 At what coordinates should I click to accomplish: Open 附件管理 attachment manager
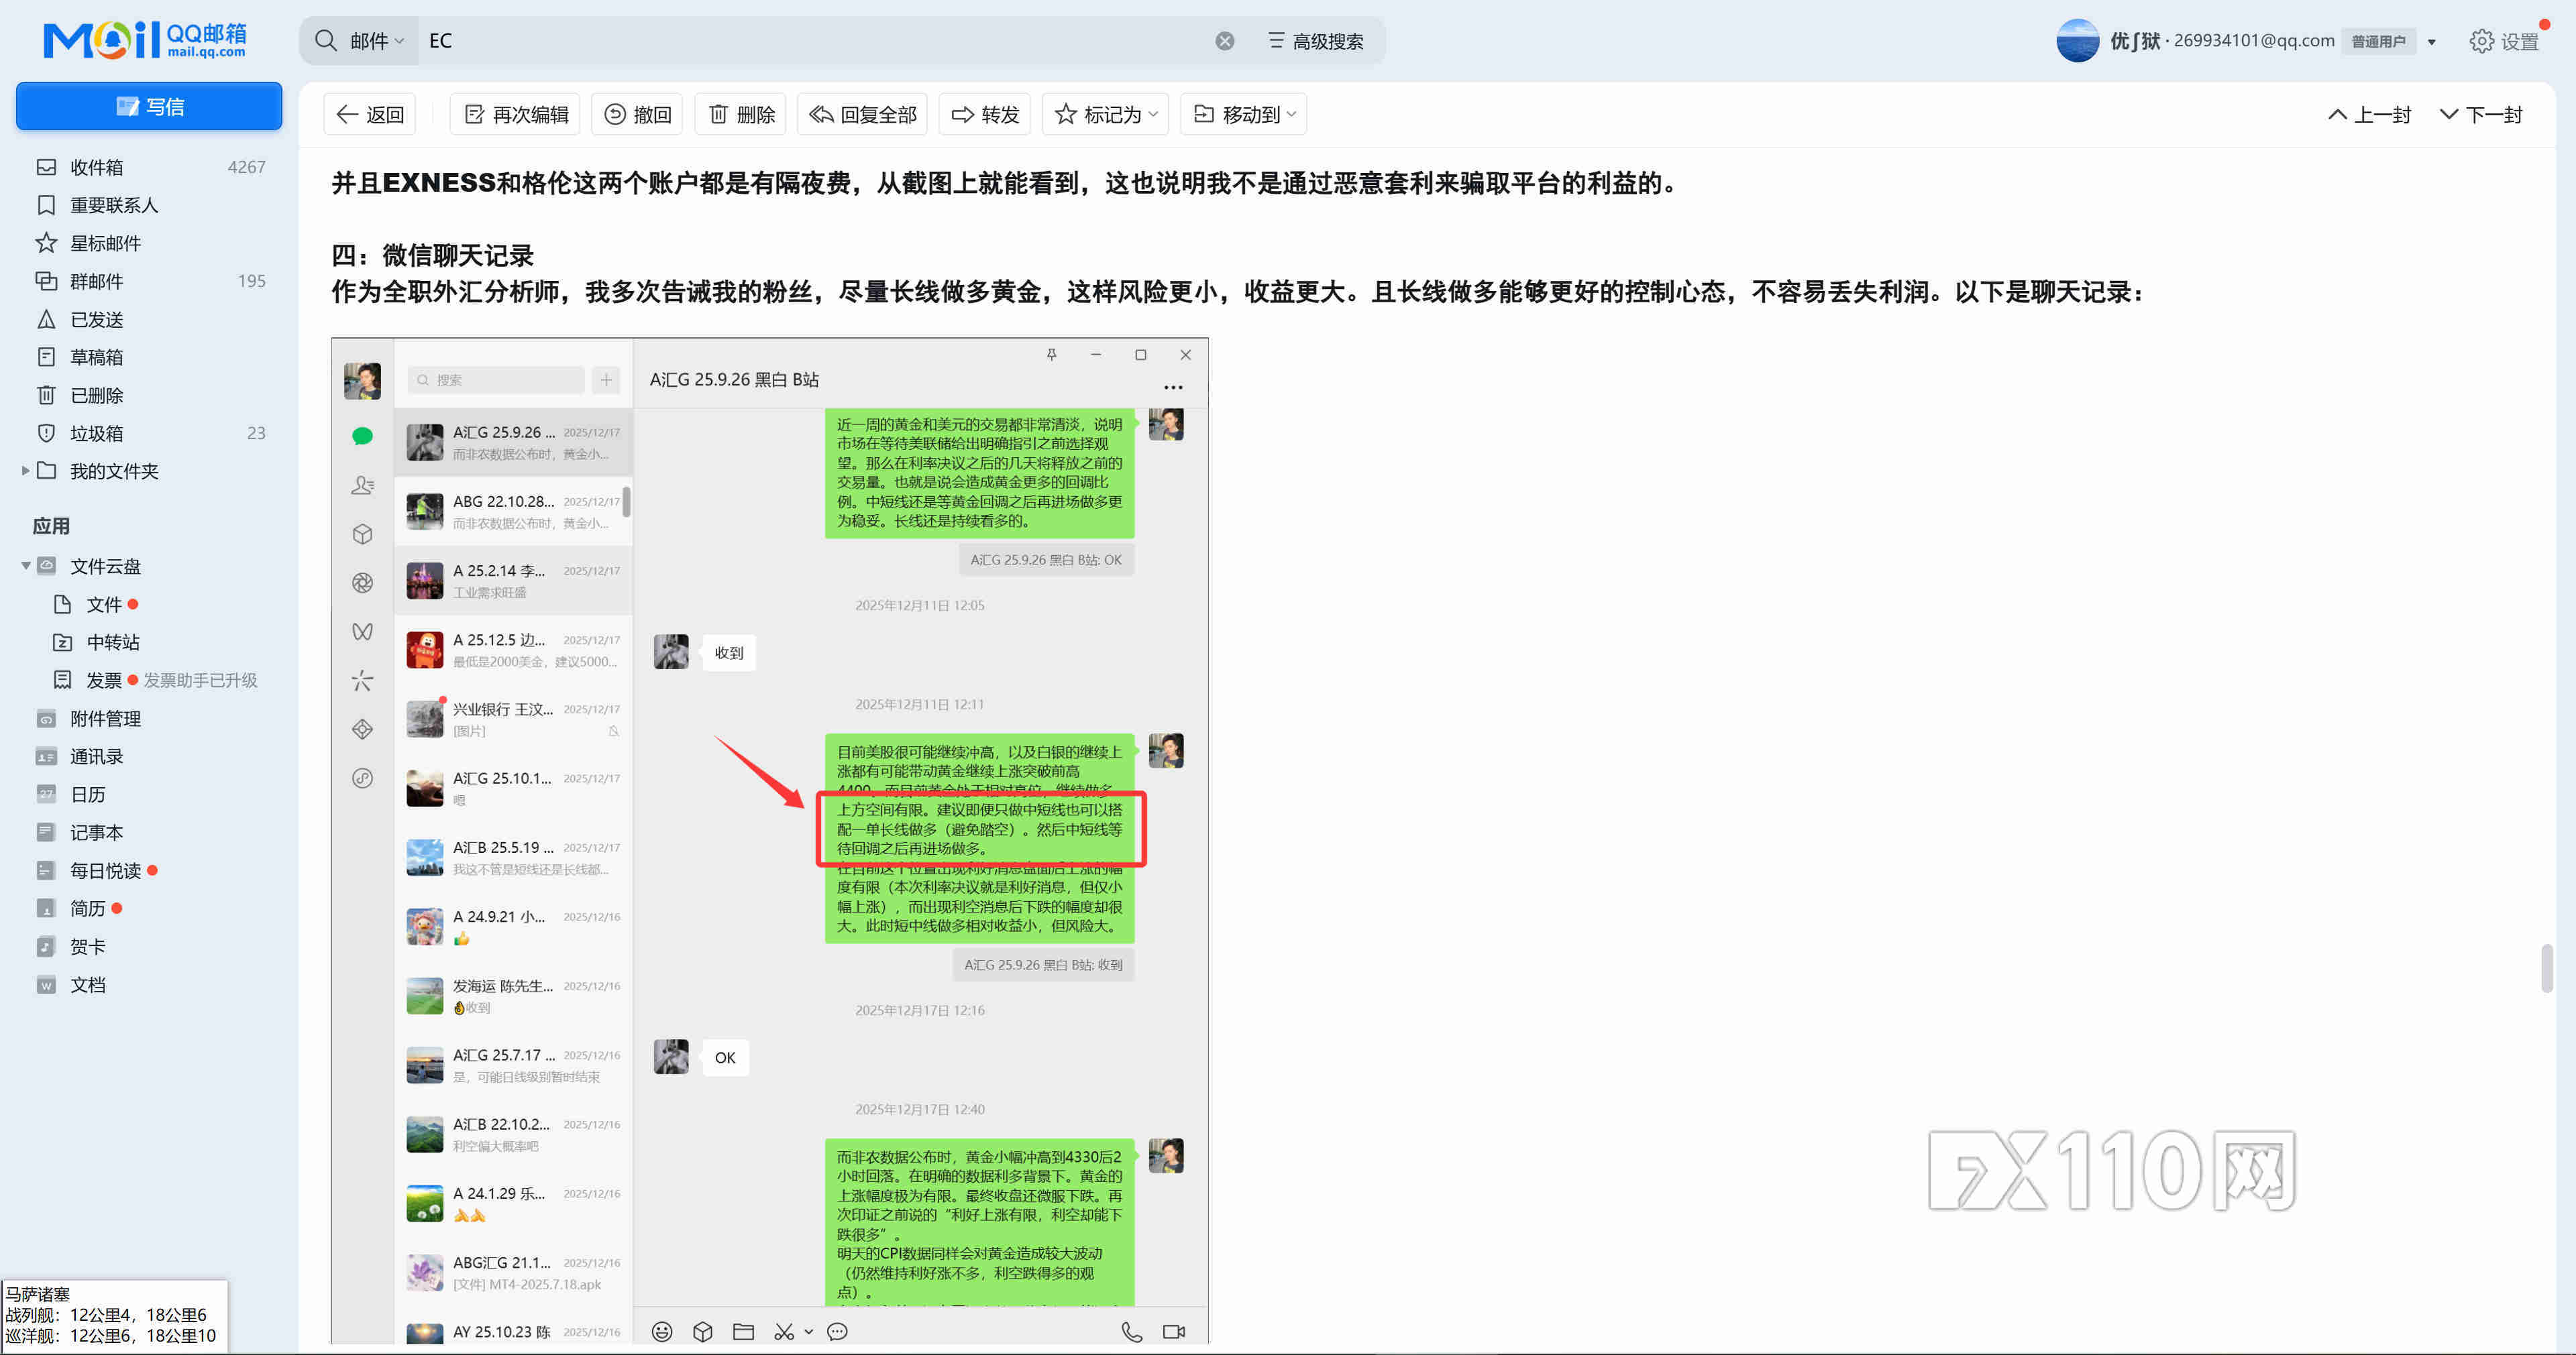tap(105, 719)
